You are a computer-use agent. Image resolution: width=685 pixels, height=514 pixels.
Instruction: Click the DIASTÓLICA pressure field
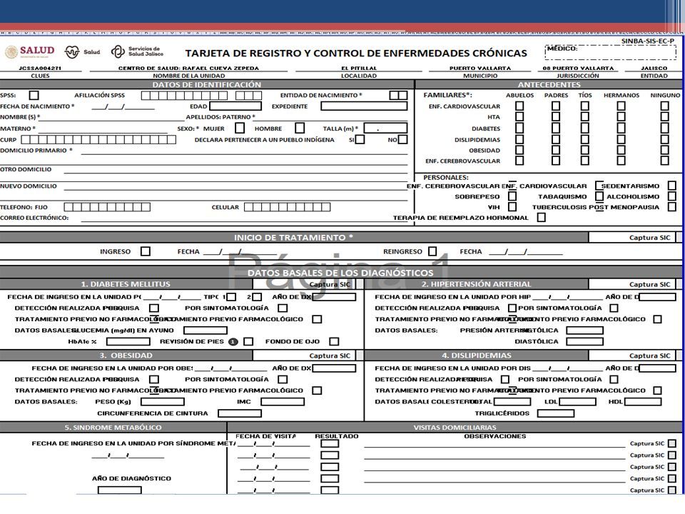coord(585,342)
